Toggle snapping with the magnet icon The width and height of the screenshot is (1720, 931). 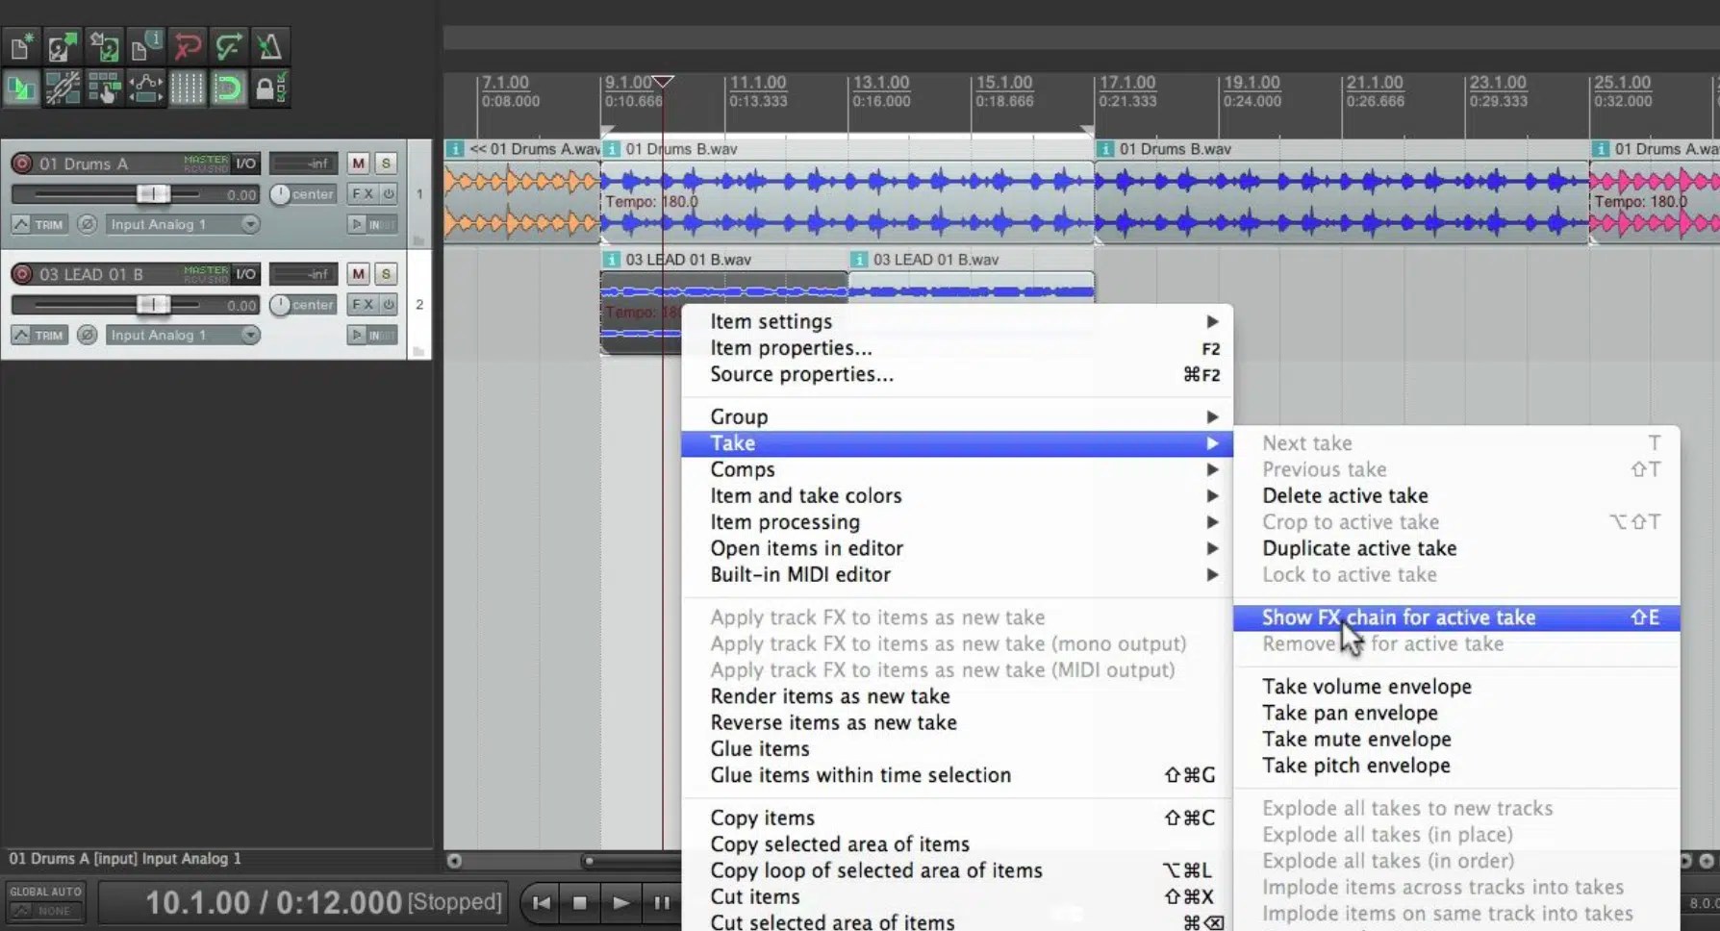click(228, 88)
